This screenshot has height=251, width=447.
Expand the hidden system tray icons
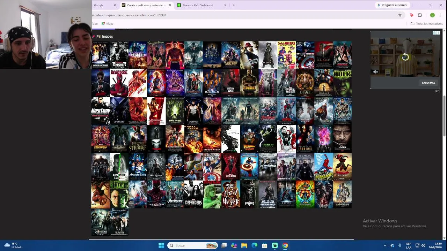[x=385, y=245]
